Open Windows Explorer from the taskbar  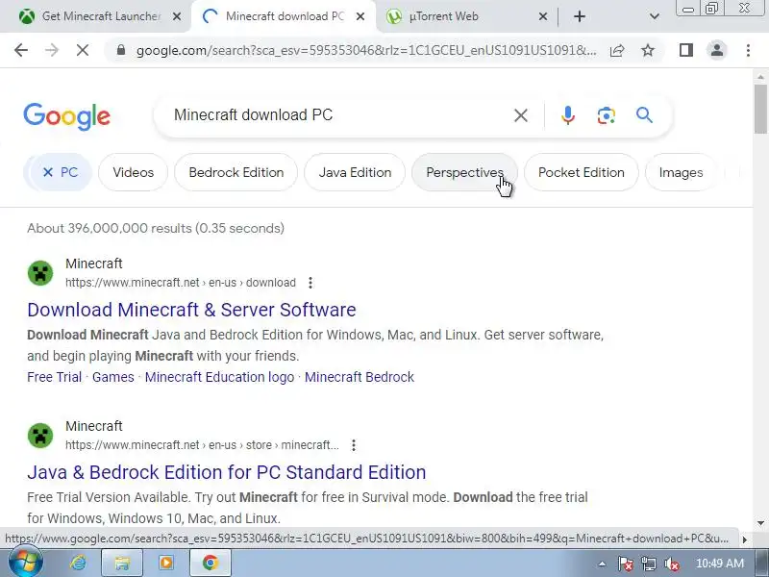click(122, 563)
